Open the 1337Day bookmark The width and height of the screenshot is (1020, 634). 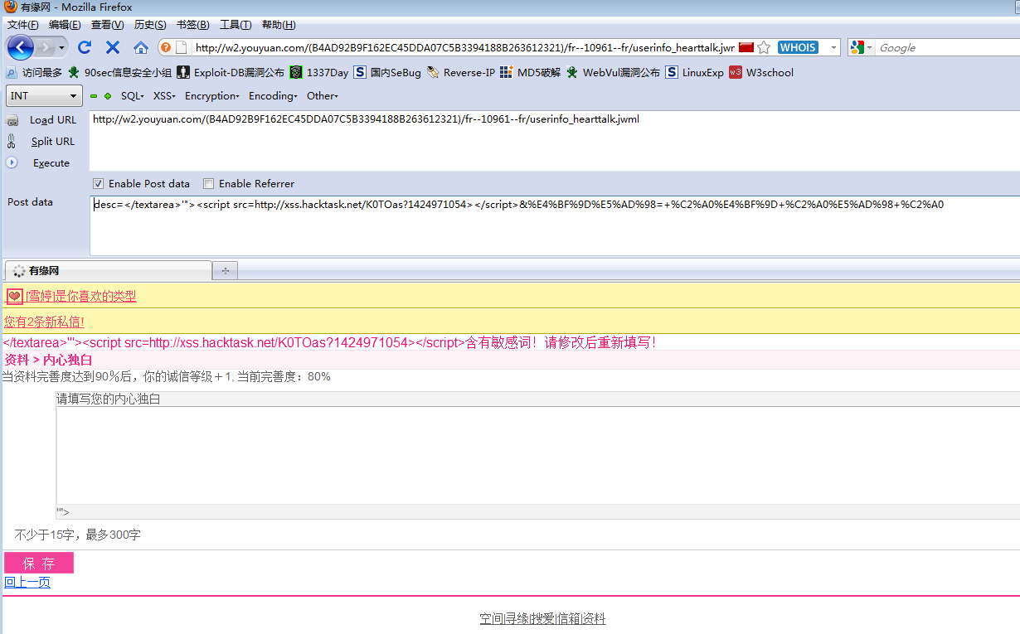[319, 72]
